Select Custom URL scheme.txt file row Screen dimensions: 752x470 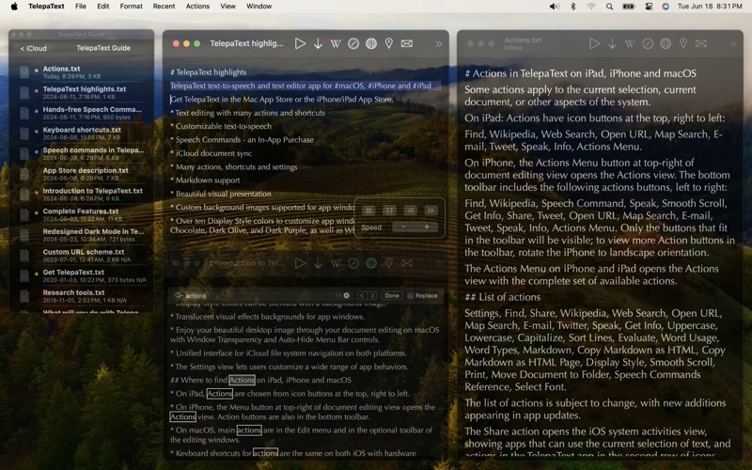(82, 255)
